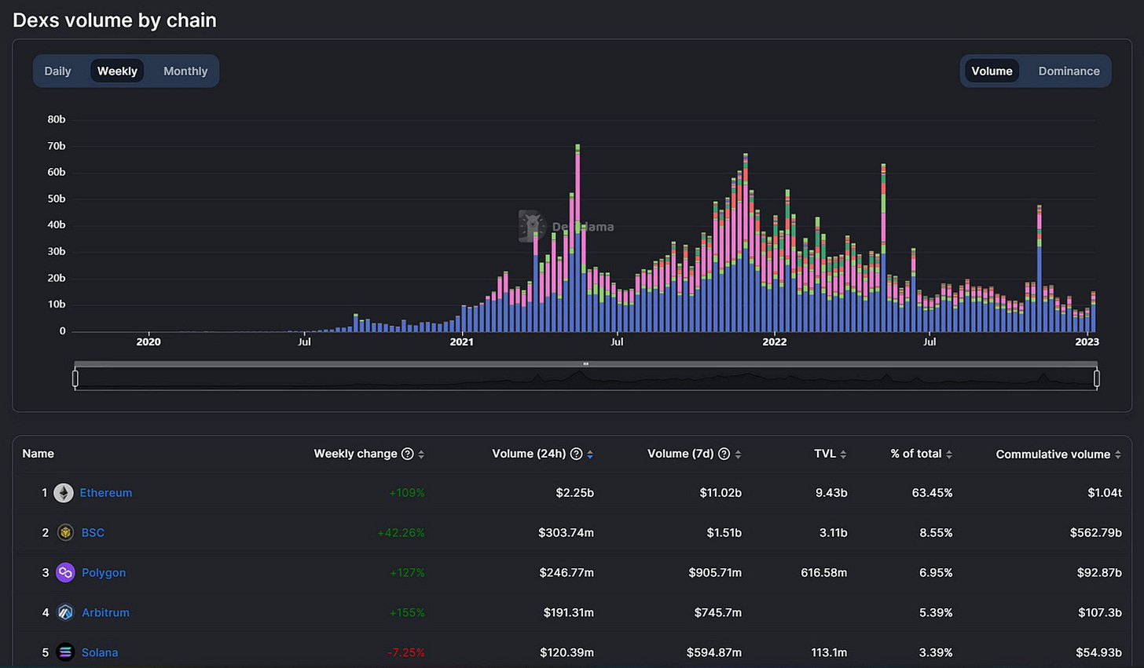The width and height of the screenshot is (1144, 668).
Task: Click Ethereum's 9.43b TVL value
Action: (x=831, y=493)
